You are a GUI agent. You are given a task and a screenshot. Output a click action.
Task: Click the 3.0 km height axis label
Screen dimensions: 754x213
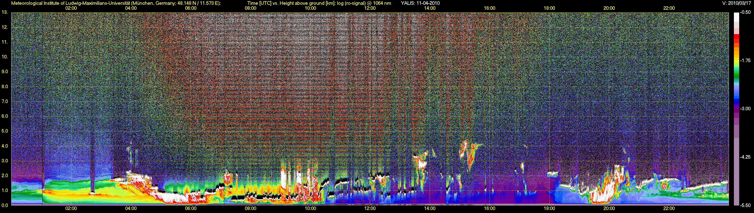click(x=5, y=161)
